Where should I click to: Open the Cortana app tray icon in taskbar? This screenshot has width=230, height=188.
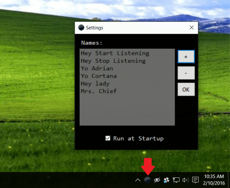point(147,180)
